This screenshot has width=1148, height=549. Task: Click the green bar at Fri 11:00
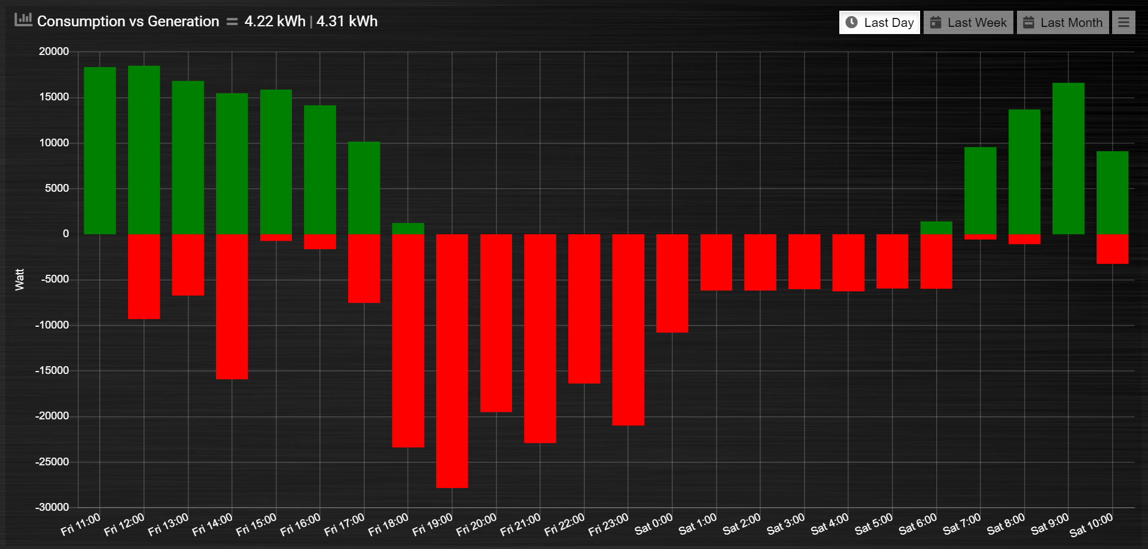click(x=100, y=151)
